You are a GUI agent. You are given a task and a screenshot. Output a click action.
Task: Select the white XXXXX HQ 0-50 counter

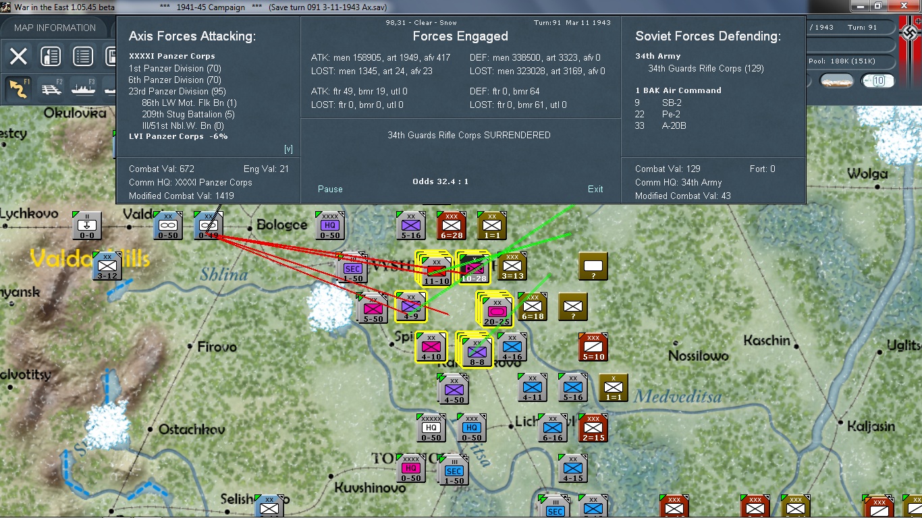pyautogui.click(x=431, y=427)
